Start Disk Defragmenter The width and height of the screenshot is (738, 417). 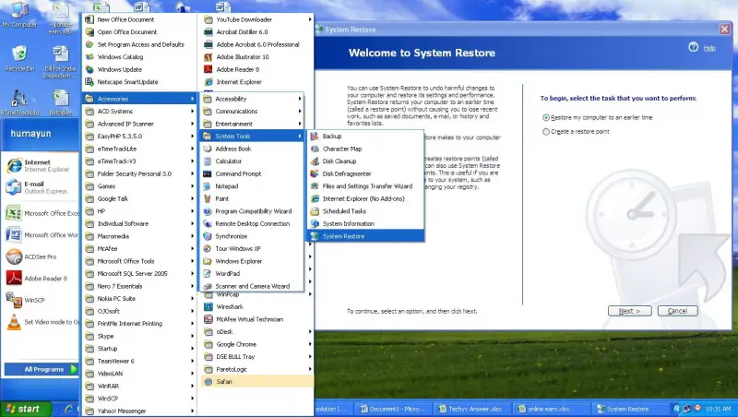(365, 173)
